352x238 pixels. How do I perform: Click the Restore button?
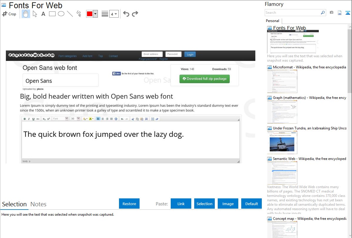point(129,204)
